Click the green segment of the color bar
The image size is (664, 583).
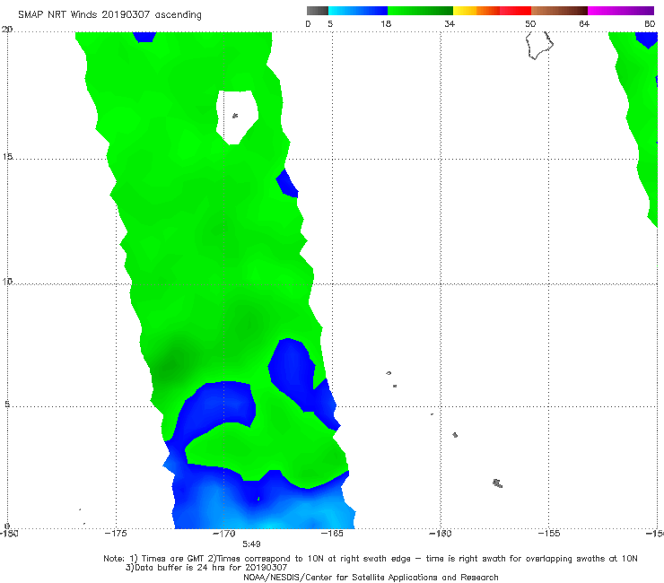pos(420,11)
